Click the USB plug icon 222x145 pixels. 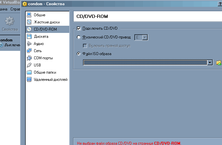click(x=29, y=65)
